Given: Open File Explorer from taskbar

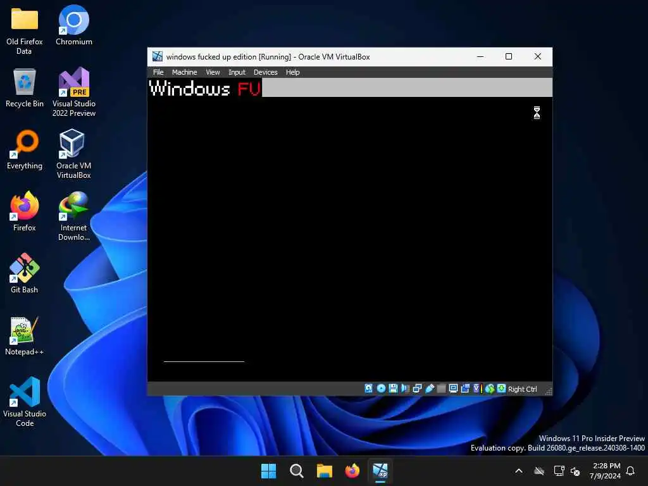Looking at the screenshot, I should [x=325, y=471].
